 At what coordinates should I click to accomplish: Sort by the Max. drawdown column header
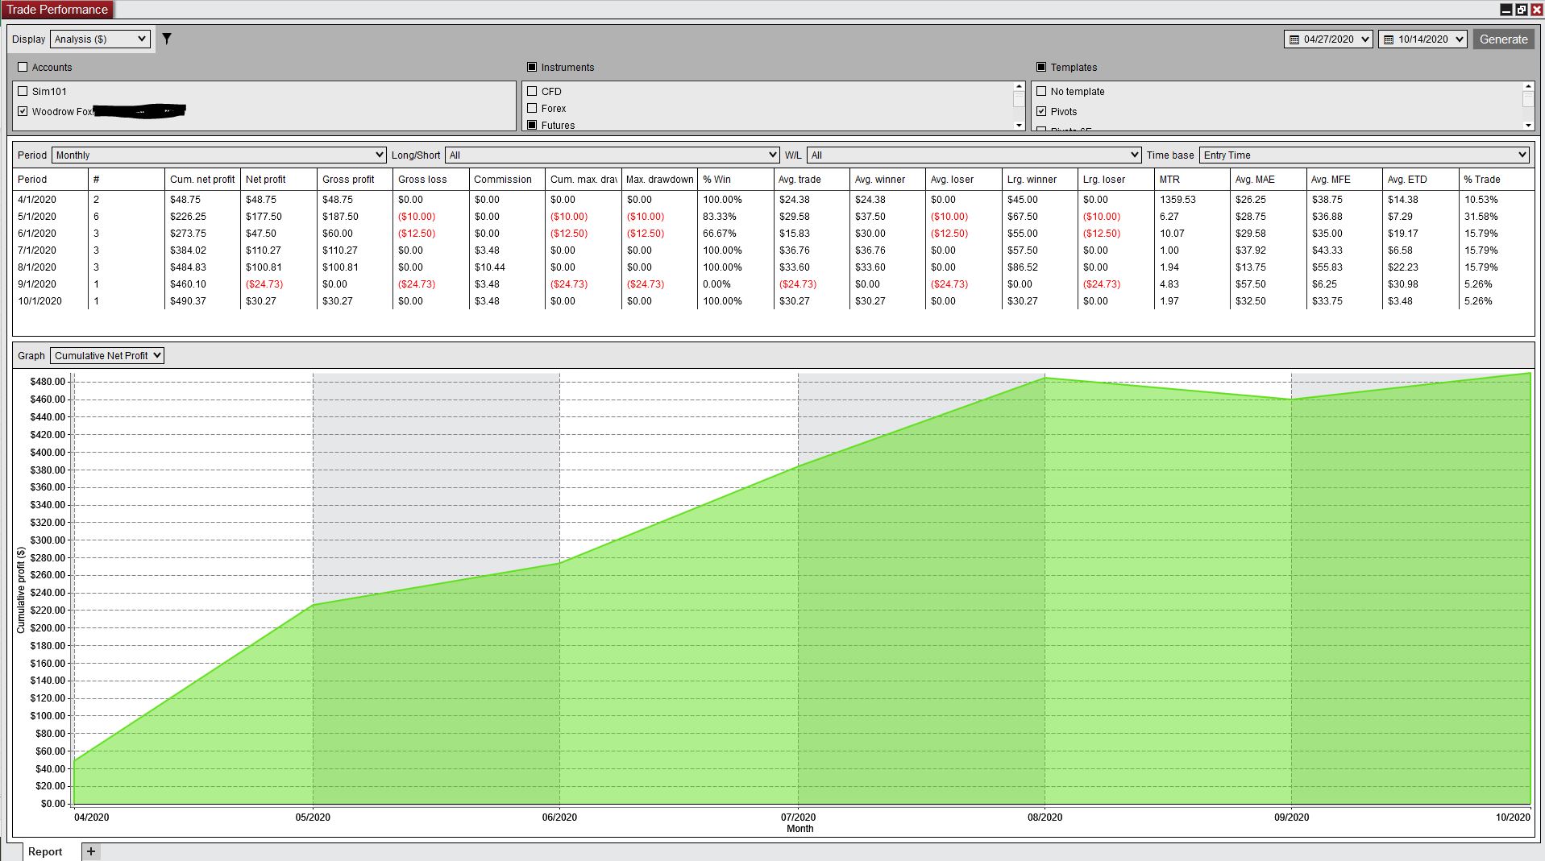click(x=659, y=179)
